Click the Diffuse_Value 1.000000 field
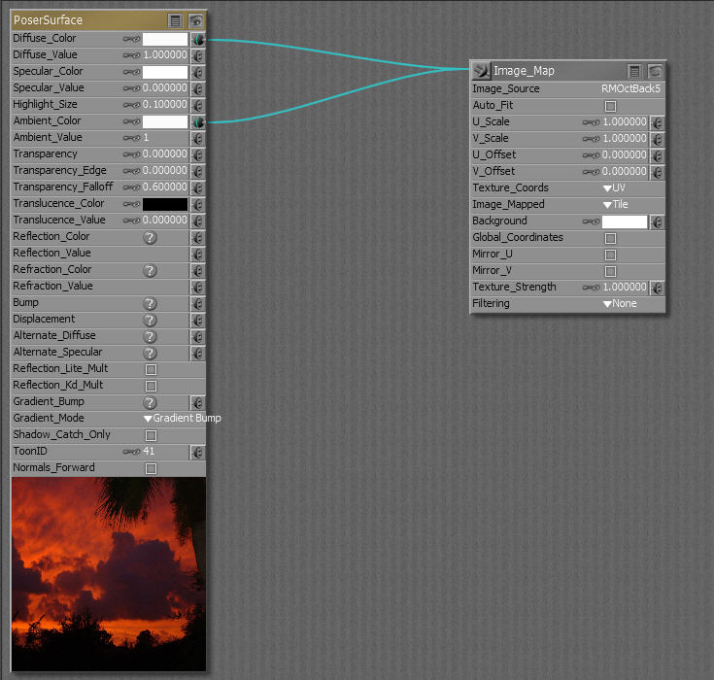 pyautogui.click(x=165, y=55)
